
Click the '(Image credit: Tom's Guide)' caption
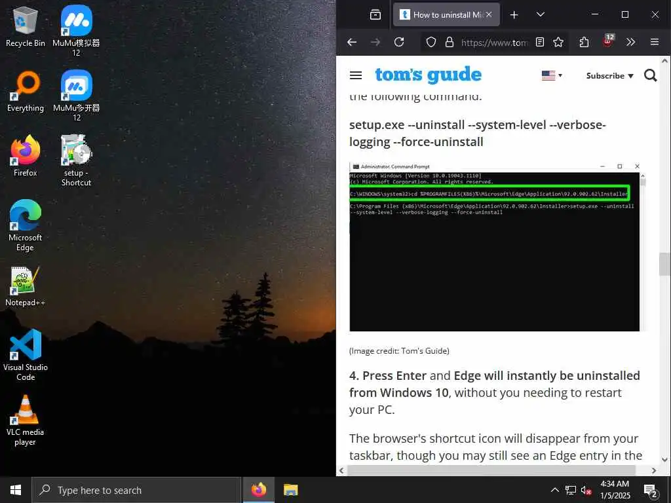[x=399, y=351]
